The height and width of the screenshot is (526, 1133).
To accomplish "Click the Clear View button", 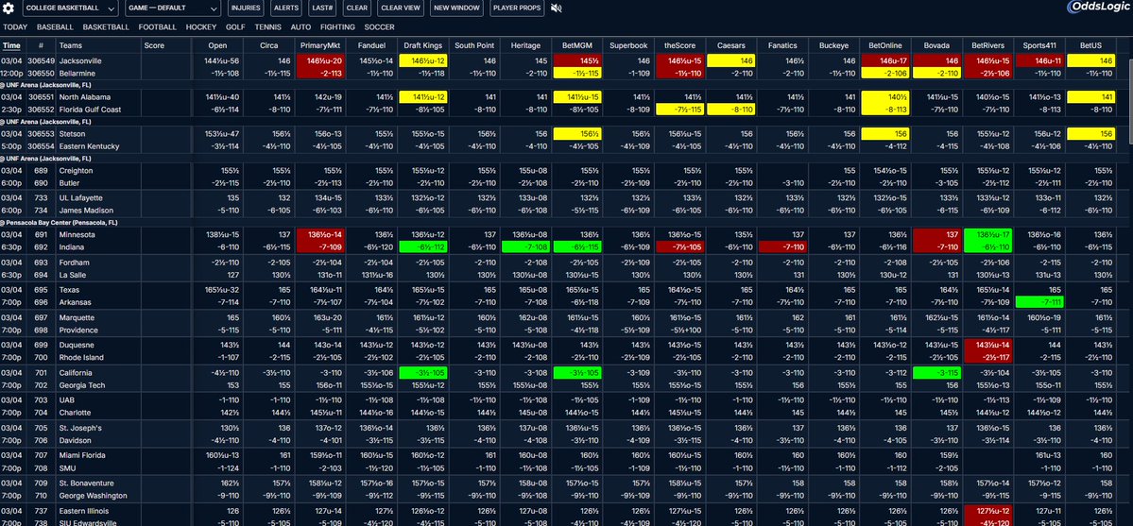I will tap(401, 8).
